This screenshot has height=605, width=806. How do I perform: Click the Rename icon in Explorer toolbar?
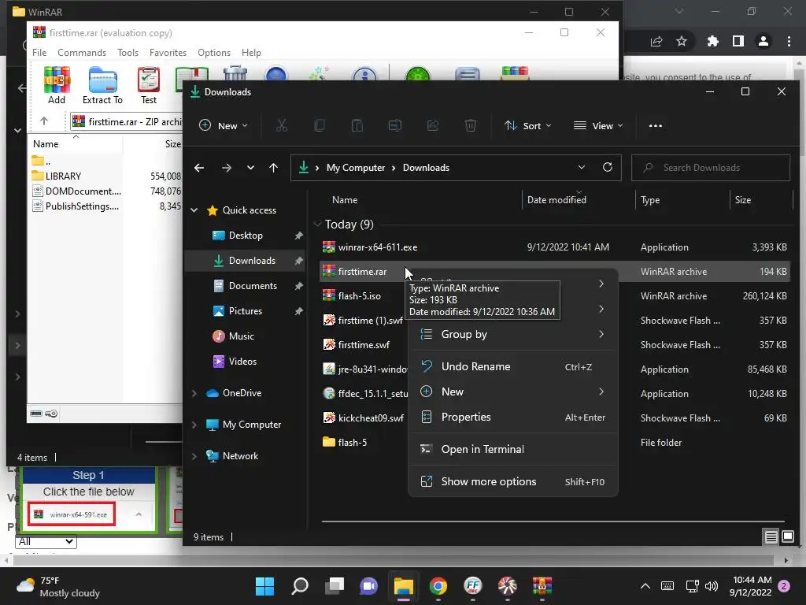tap(395, 125)
